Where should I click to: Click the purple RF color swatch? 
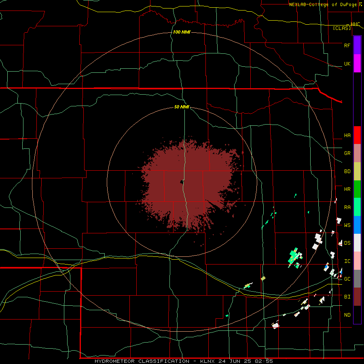pyautogui.click(x=357, y=45)
